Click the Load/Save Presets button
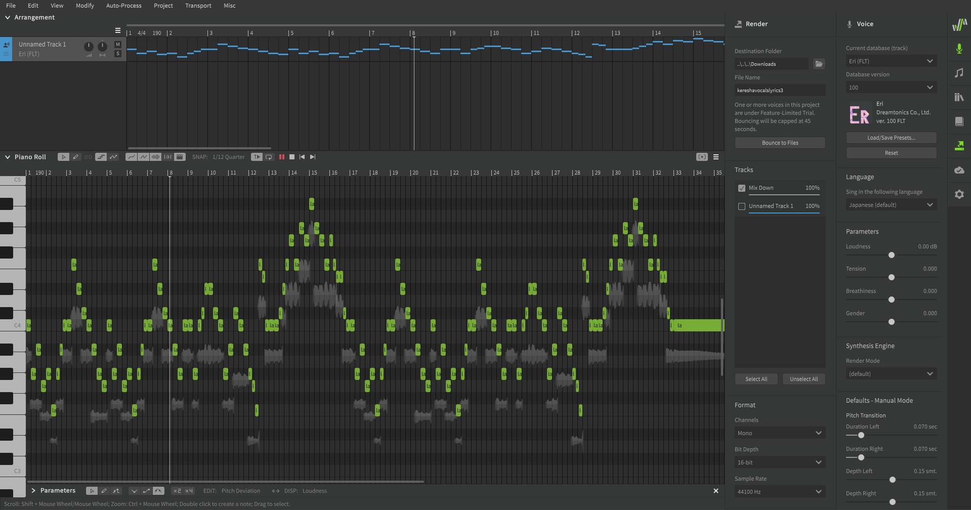971x510 pixels. pos(891,138)
